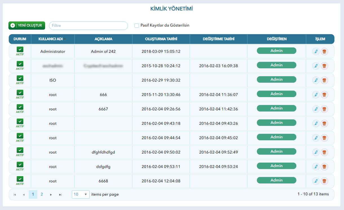Viewport: 344px width, 210px height.
Task: Select the '2016-02-04 12:04:08' creation date
Action: tap(161, 181)
